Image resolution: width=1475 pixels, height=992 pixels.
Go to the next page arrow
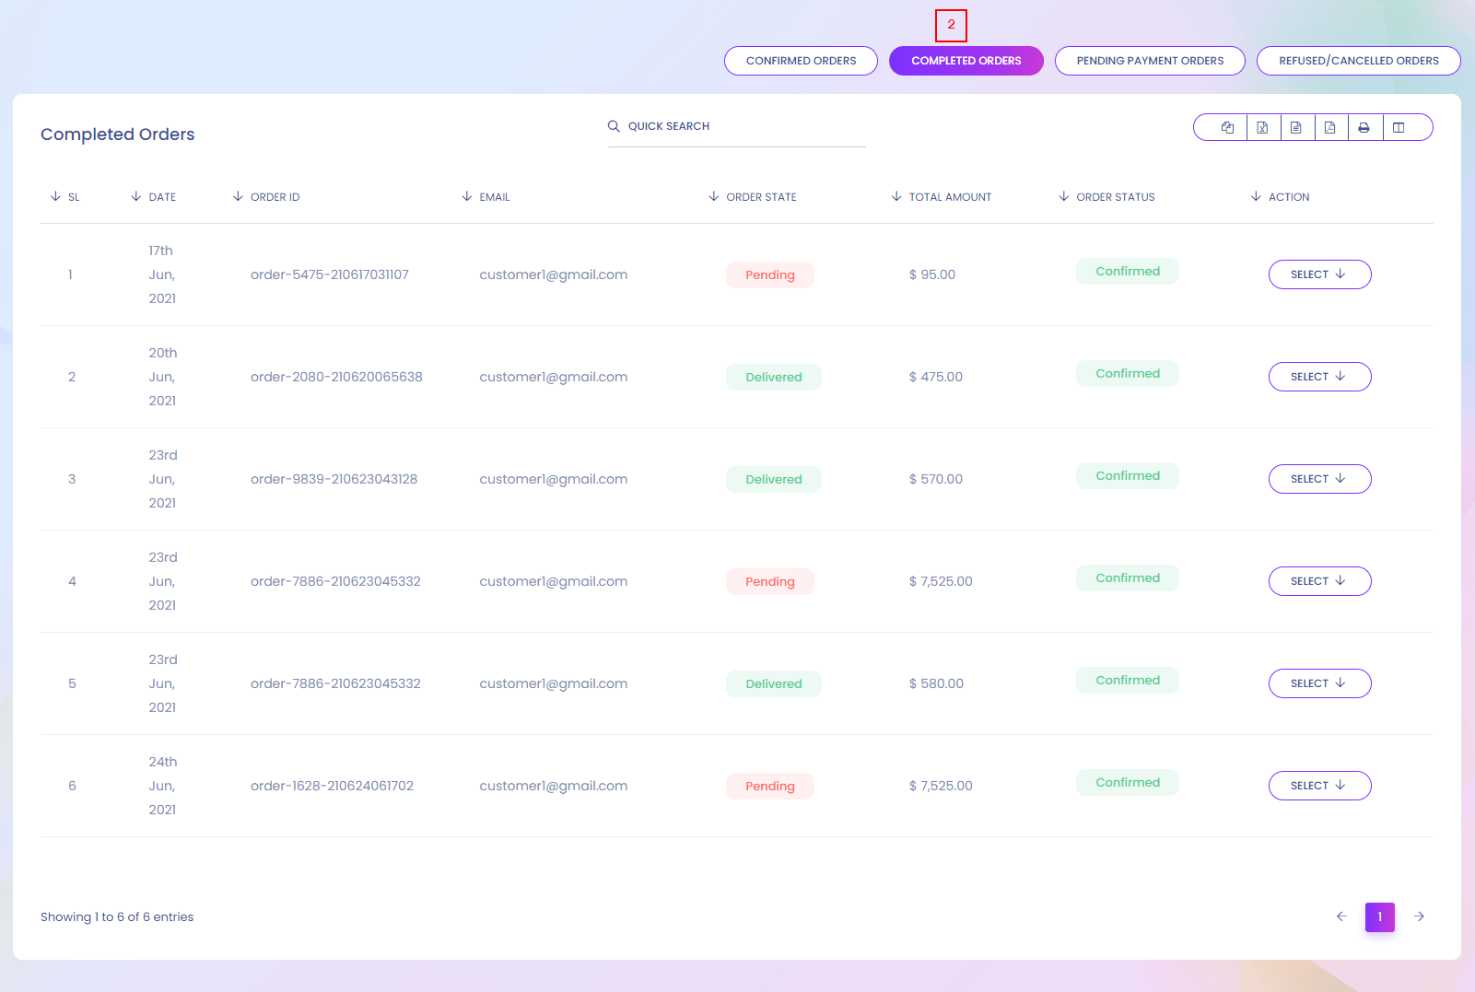[1419, 916]
